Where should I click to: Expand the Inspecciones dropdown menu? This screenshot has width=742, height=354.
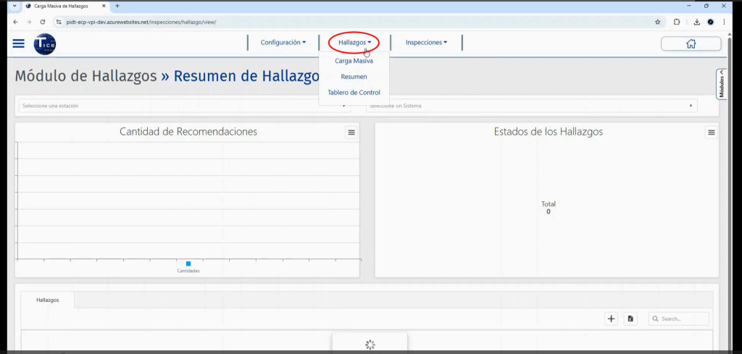click(425, 43)
